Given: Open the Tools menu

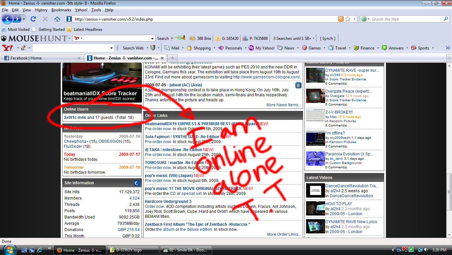Looking at the screenshot, I should pos(96,10).
